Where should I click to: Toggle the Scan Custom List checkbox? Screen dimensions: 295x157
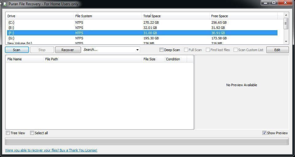235,50
